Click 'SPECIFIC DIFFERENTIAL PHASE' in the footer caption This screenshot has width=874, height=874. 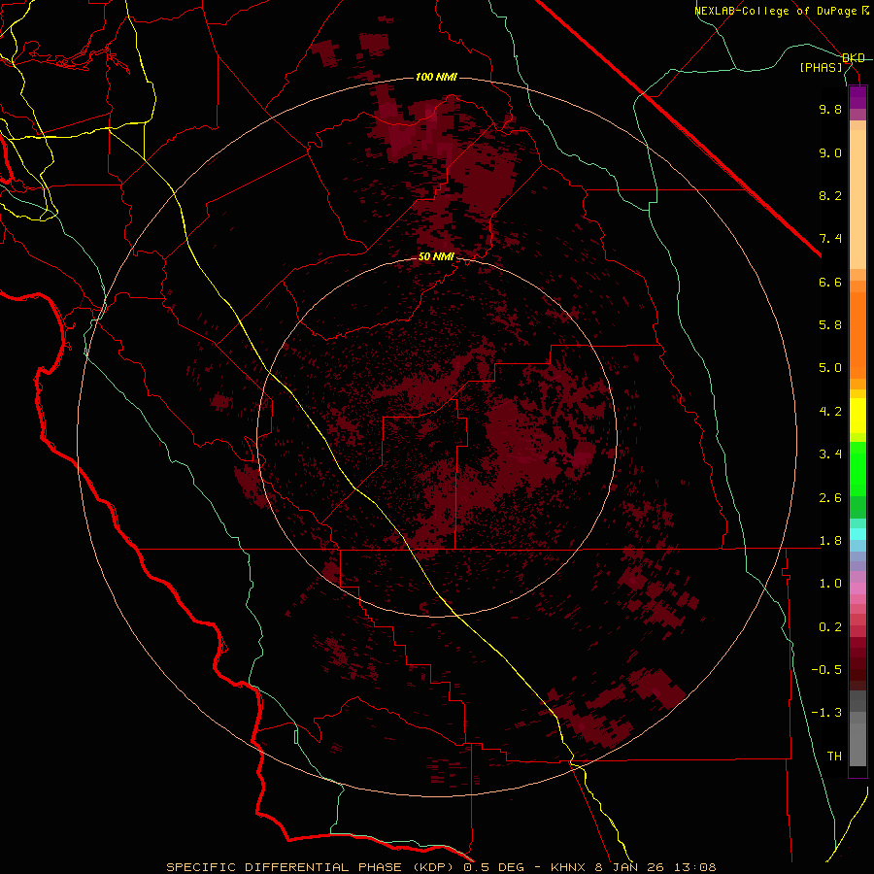284,867
